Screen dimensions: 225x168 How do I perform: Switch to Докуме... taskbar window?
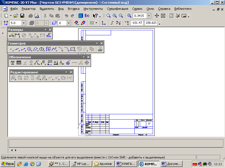click(x=172, y=164)
